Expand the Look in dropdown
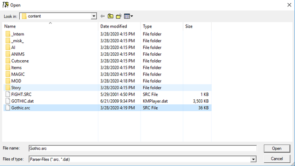Image resolution: width=295 pixels, height=166 pixels. 94,16
